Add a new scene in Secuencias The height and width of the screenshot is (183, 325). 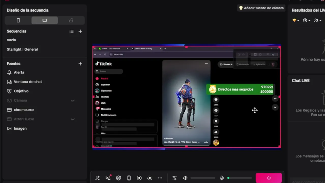click(80, 31)
